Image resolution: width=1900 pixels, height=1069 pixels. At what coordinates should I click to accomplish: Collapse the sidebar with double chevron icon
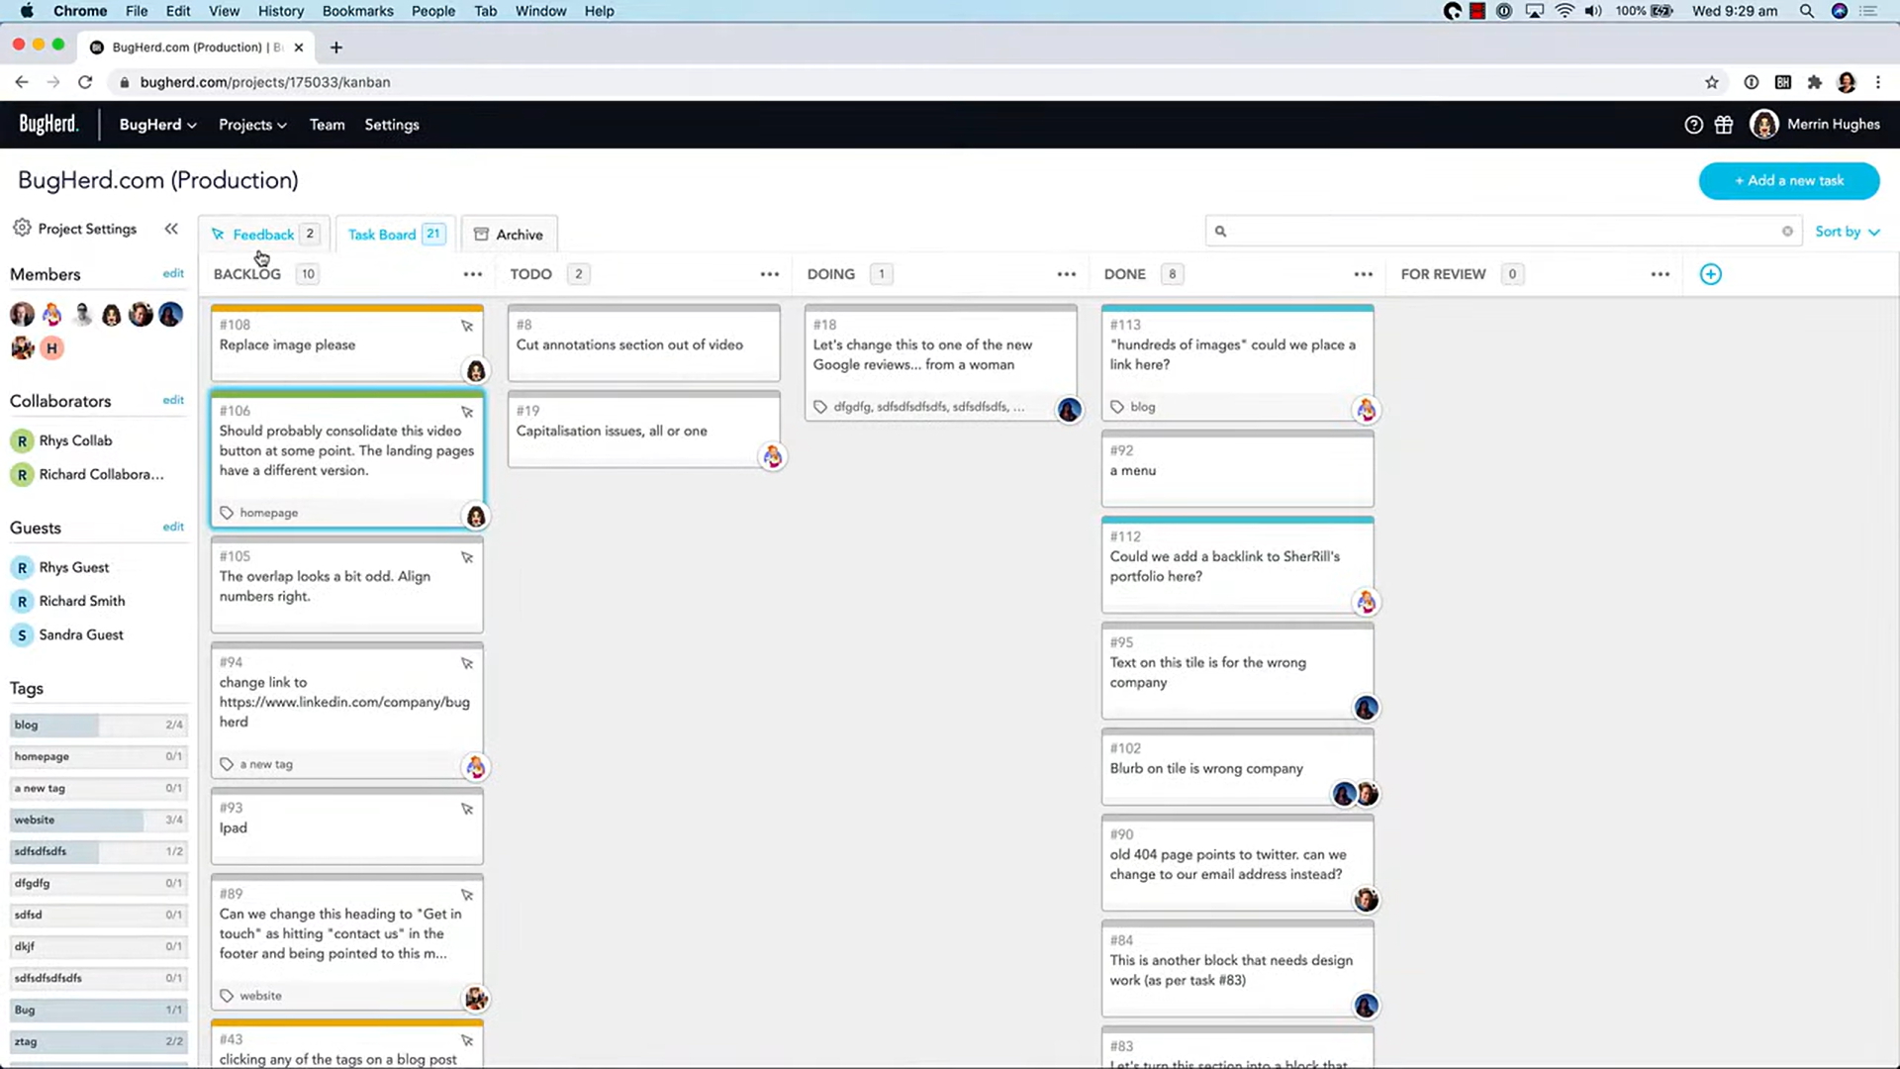click(x=171, y=229)
